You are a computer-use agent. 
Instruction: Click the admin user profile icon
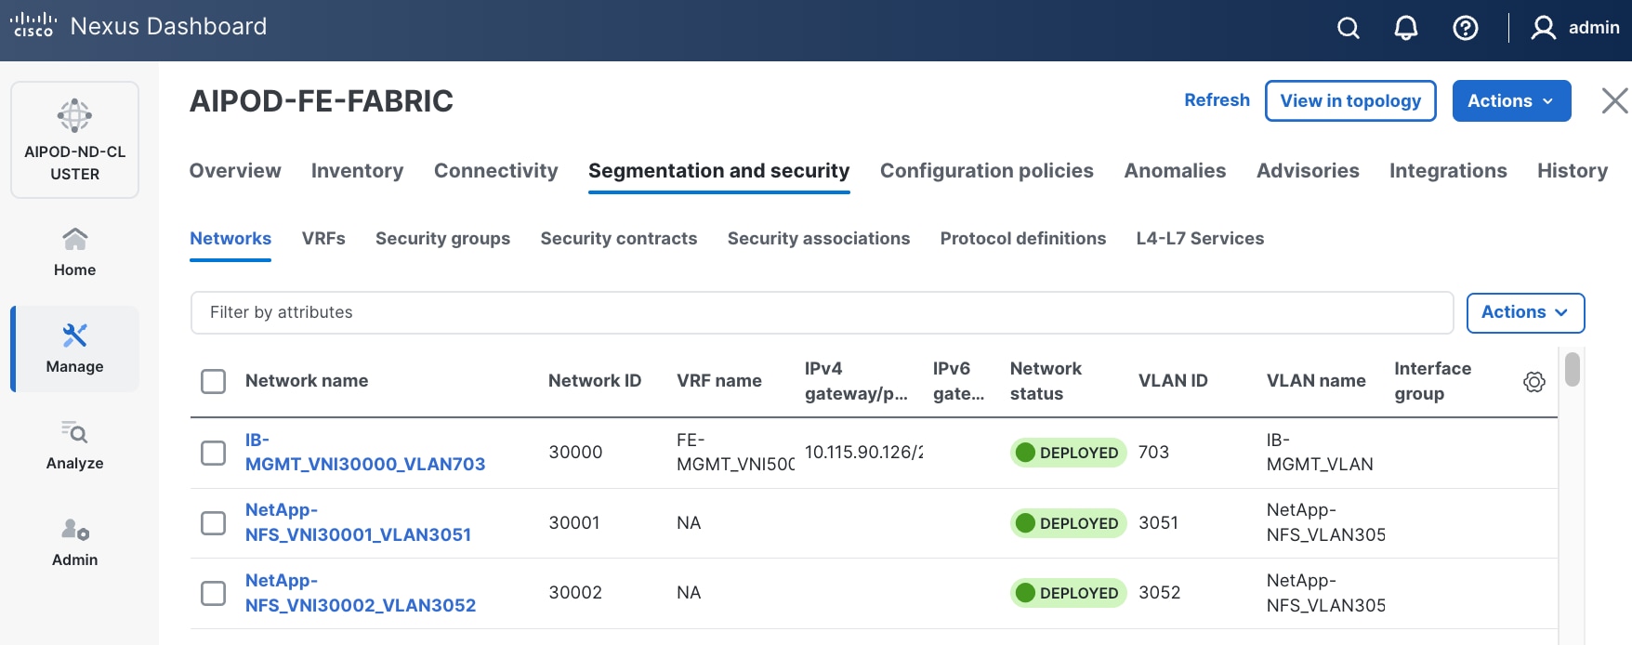point(1543,29)
